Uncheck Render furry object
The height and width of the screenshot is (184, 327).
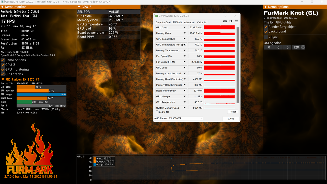[x=266, y=27]
